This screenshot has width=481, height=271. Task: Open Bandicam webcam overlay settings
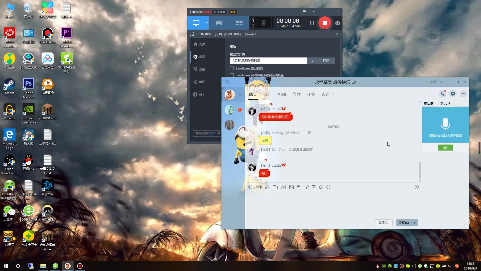pyautogui.click(x=263, y=23)
